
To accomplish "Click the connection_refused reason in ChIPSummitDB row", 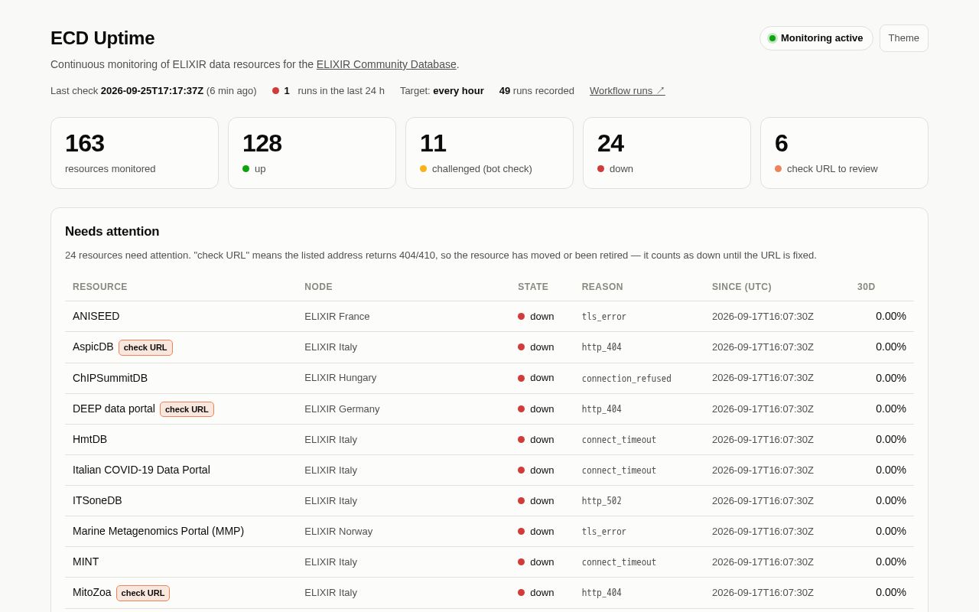I will tap(626, 378).
